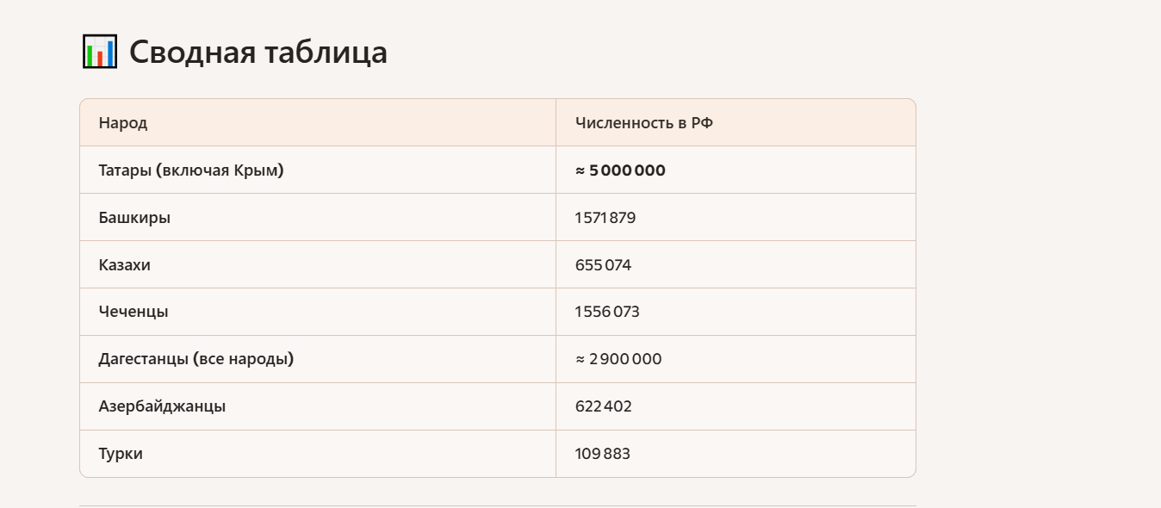Click the value 1 571 879

(x=605, y=218)
